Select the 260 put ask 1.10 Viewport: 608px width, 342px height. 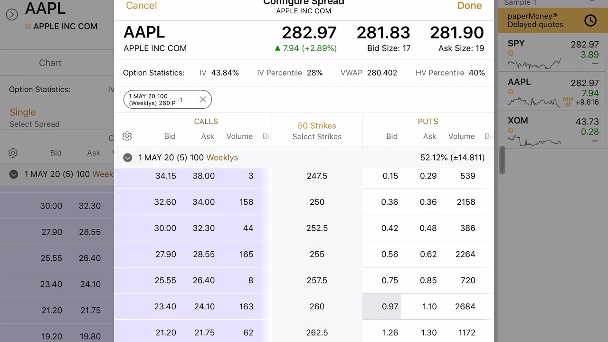429,306
